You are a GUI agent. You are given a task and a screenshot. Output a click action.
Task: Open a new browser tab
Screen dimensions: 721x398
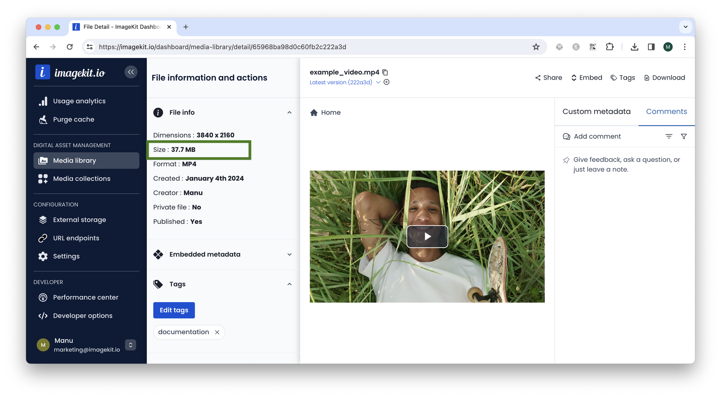click(186, 27)
